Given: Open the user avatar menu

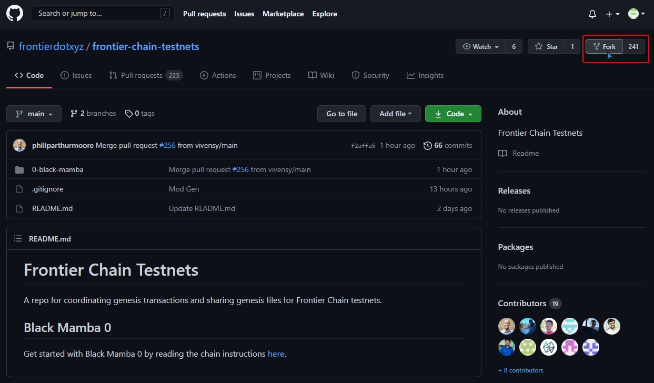Looking at the screenshot, I should (637, 14).
